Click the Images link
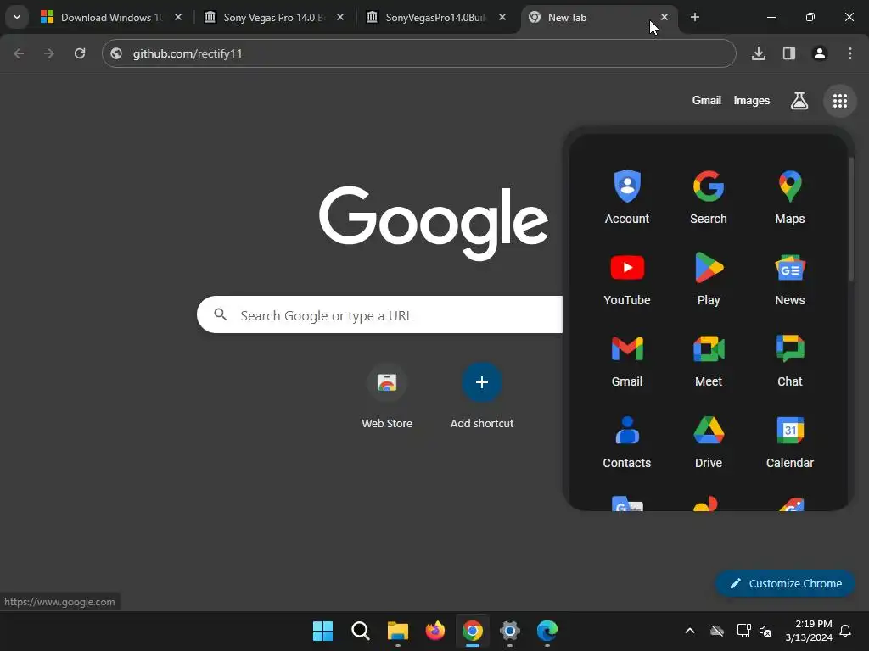 752,100
